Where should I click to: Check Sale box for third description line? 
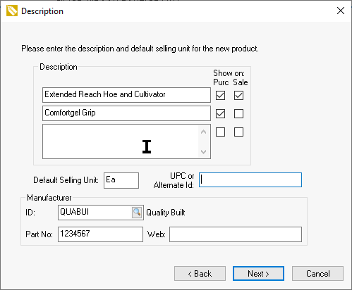(x=238, y=132)
